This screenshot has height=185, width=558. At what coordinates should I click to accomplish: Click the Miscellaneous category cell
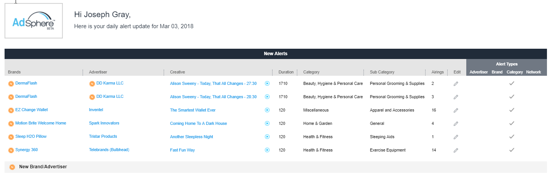[x=316, y=110]
